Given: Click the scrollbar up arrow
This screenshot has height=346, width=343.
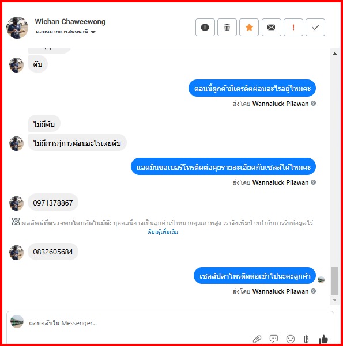Looking at the screenshot, I should click(x=334, y=54).
